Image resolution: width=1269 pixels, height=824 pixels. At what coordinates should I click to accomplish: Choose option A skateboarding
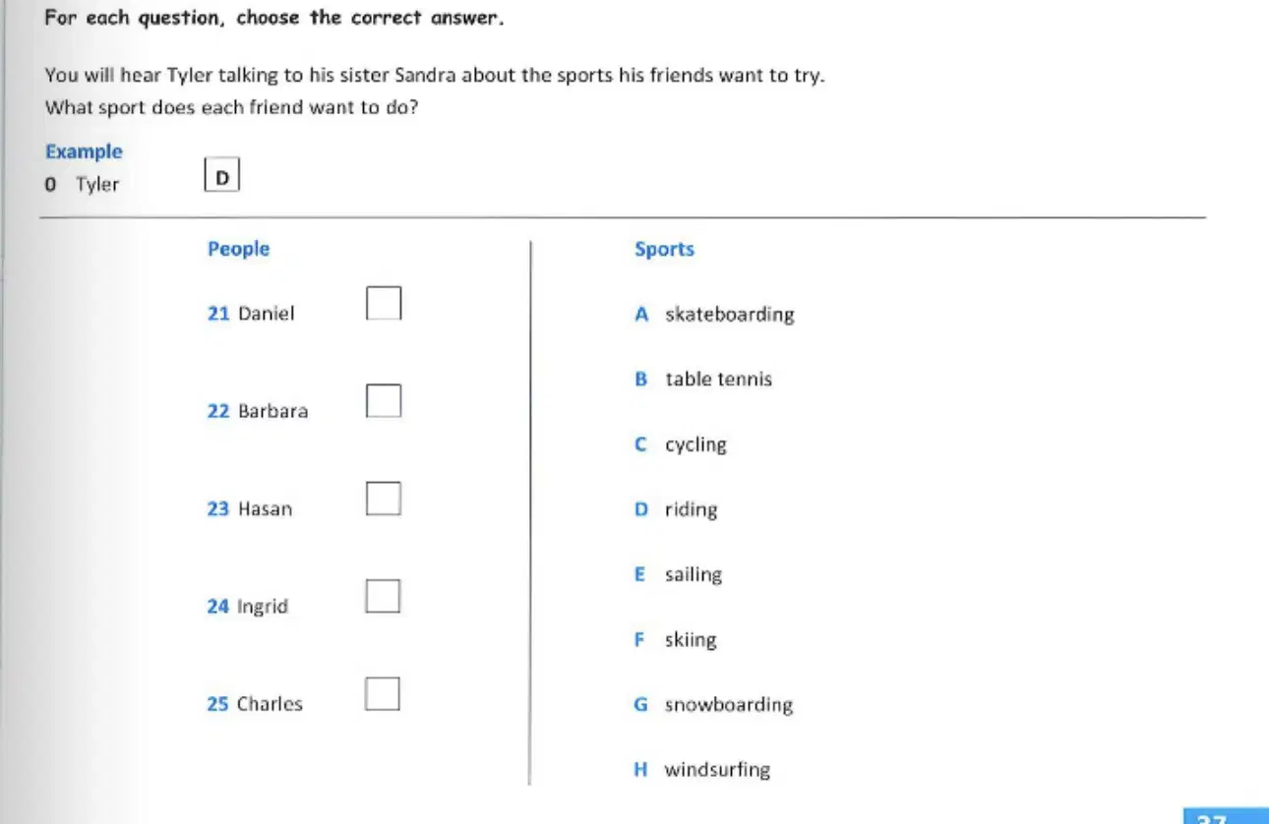tap(714, 315)
